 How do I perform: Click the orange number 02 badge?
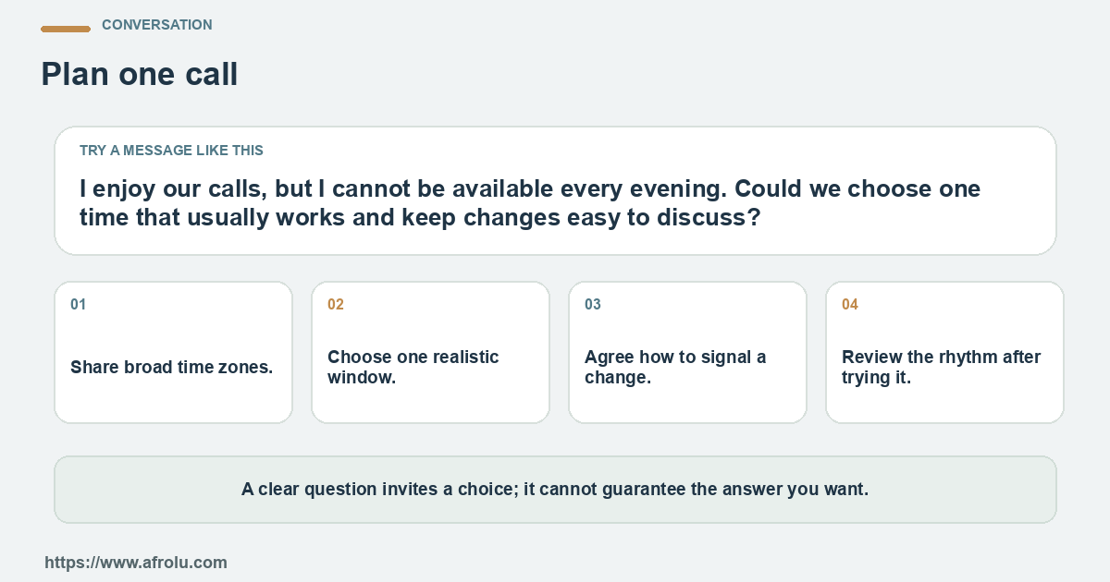tap(336, 304)
